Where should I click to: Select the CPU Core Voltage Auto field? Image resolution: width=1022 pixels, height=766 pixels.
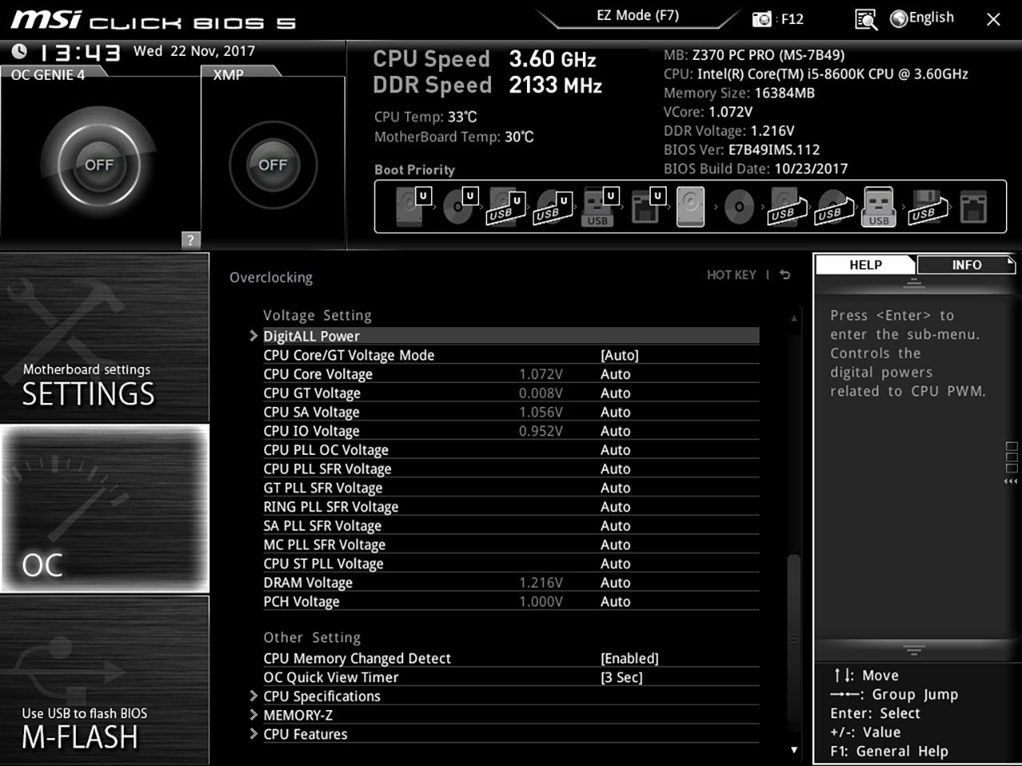(x=616, y=374)
